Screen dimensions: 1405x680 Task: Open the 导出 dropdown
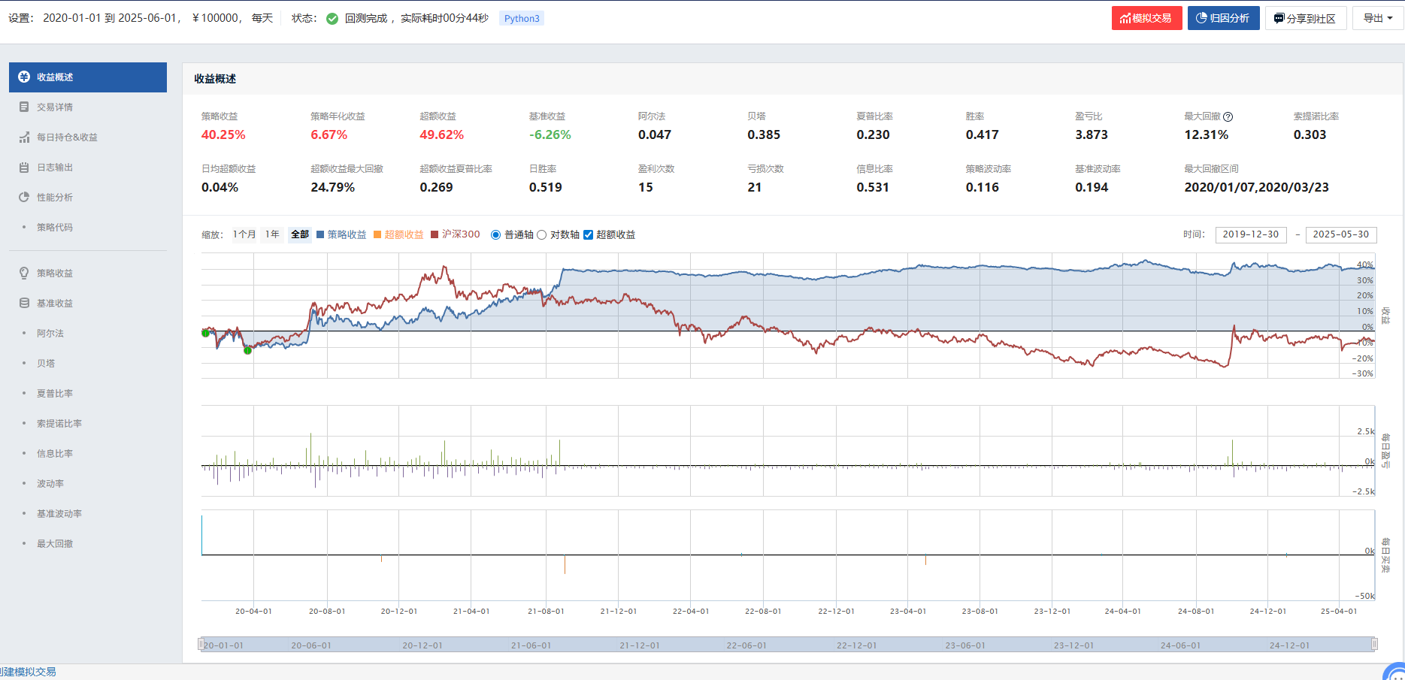click(1377, 18)
